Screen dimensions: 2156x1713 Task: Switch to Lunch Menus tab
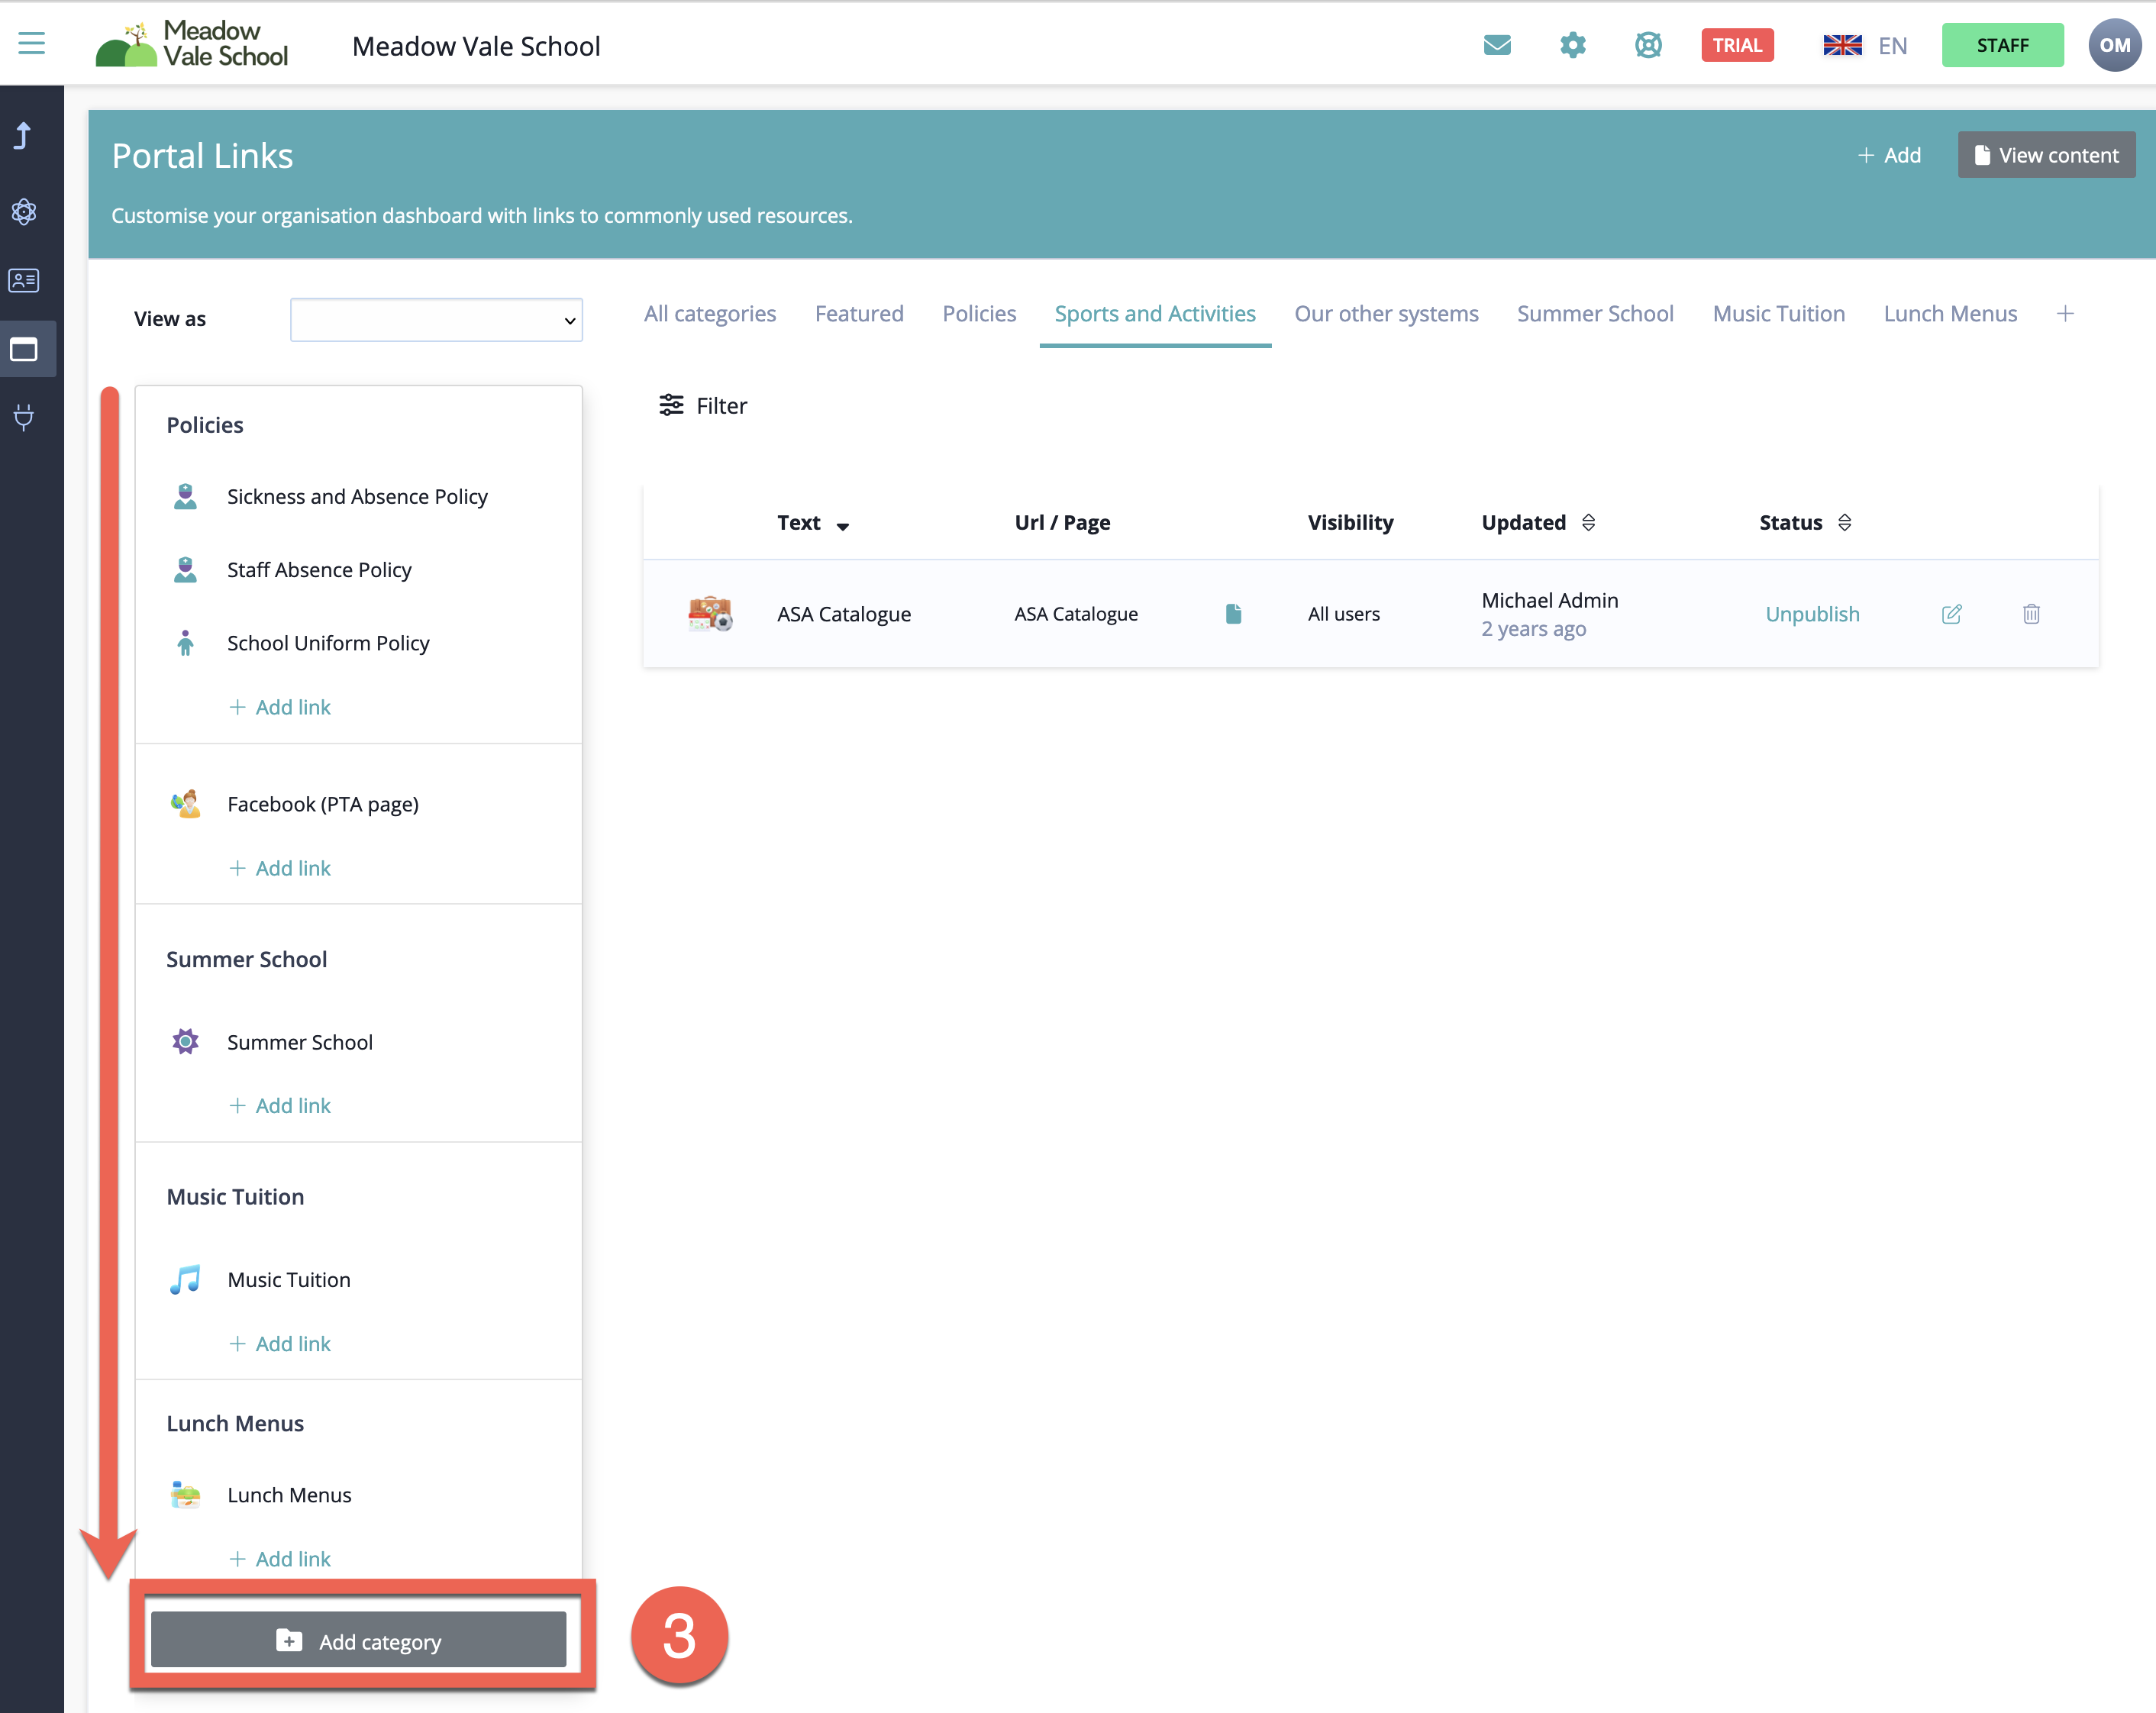tap(1950, 313)
